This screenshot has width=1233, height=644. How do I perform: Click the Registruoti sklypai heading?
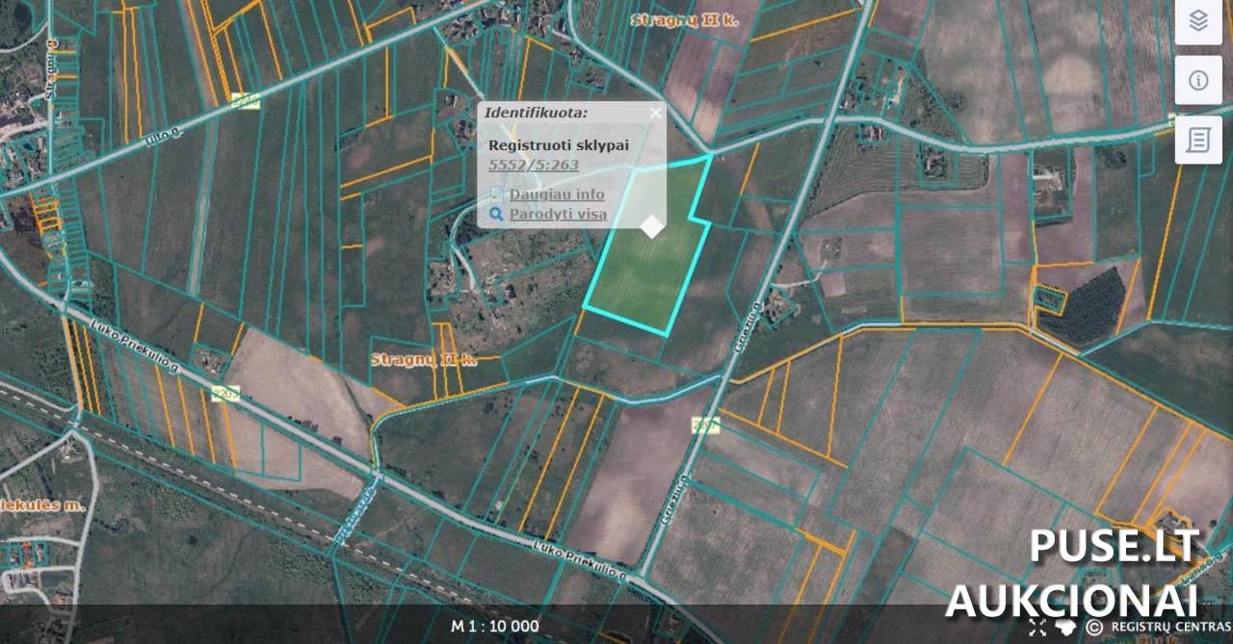point(545,144)
